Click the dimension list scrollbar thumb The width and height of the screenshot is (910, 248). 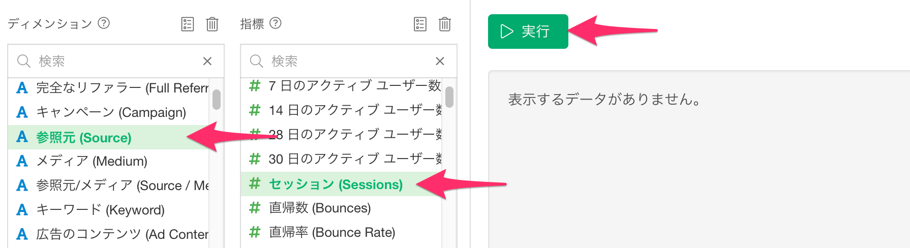coord(217,100)
